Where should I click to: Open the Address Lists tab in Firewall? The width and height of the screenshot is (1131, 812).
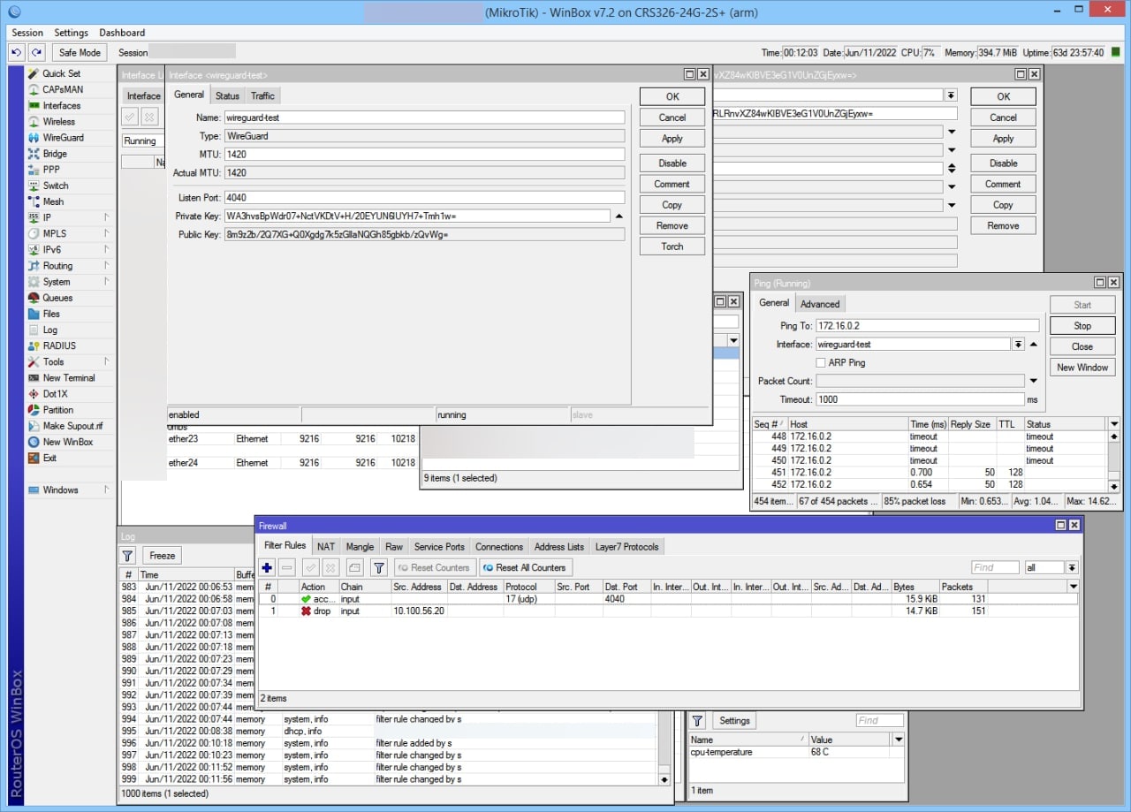coord(559,547)
